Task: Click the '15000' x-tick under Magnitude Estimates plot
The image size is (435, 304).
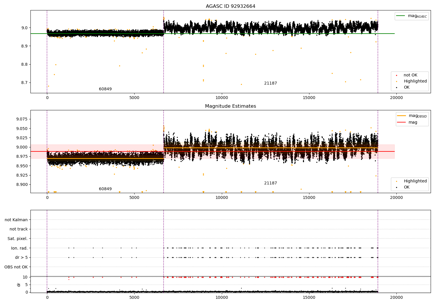Action: coord(309,198)
